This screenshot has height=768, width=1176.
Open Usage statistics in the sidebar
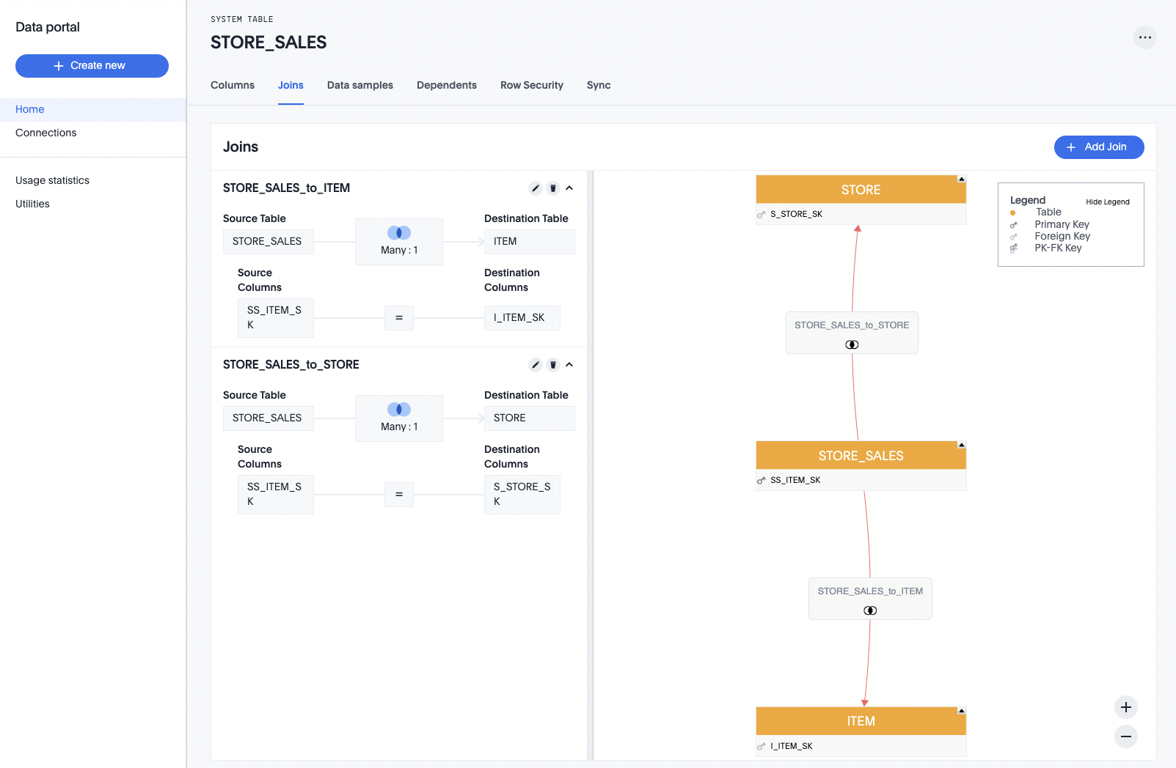pos(52,180)
